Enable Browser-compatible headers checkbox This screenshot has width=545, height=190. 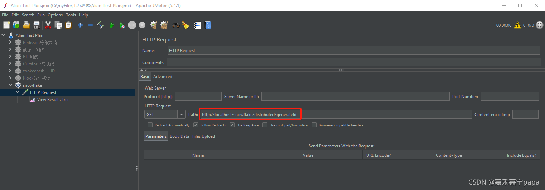(314, 125)
